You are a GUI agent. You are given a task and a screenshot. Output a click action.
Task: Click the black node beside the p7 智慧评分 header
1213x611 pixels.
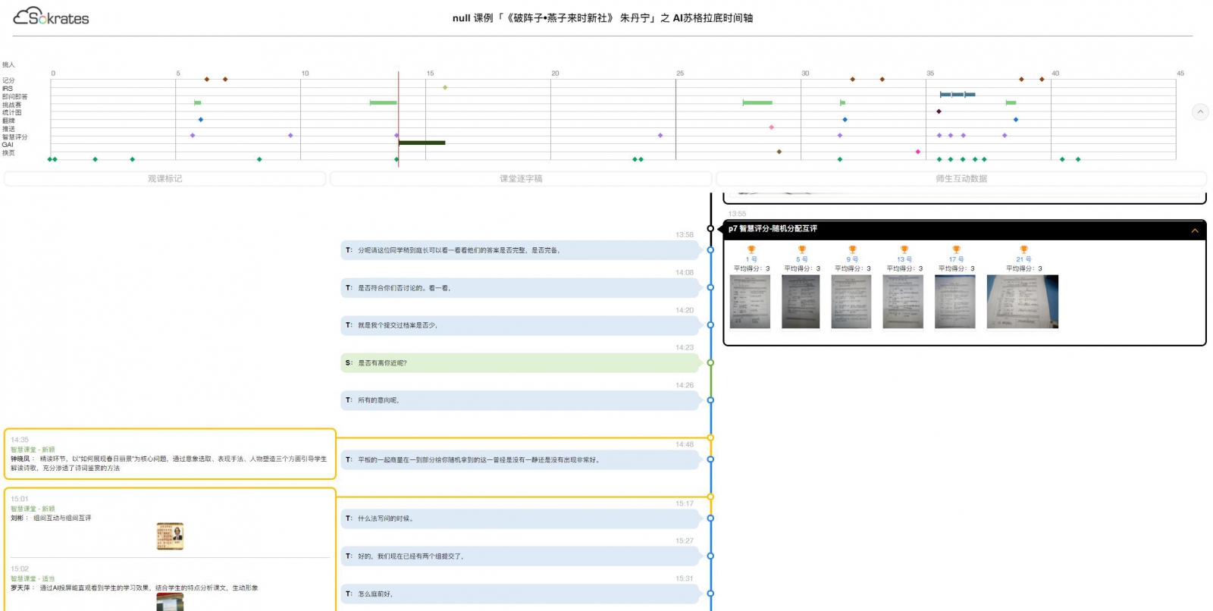710,228
